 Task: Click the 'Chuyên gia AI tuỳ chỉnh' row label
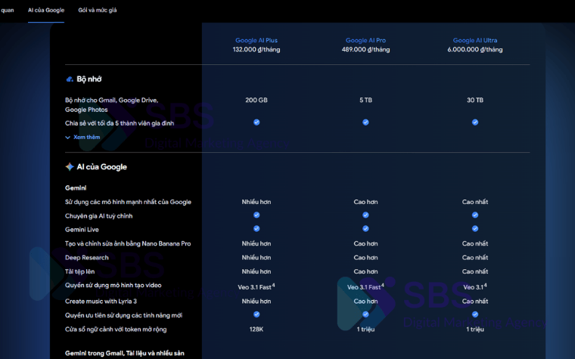tap(98, 215)
